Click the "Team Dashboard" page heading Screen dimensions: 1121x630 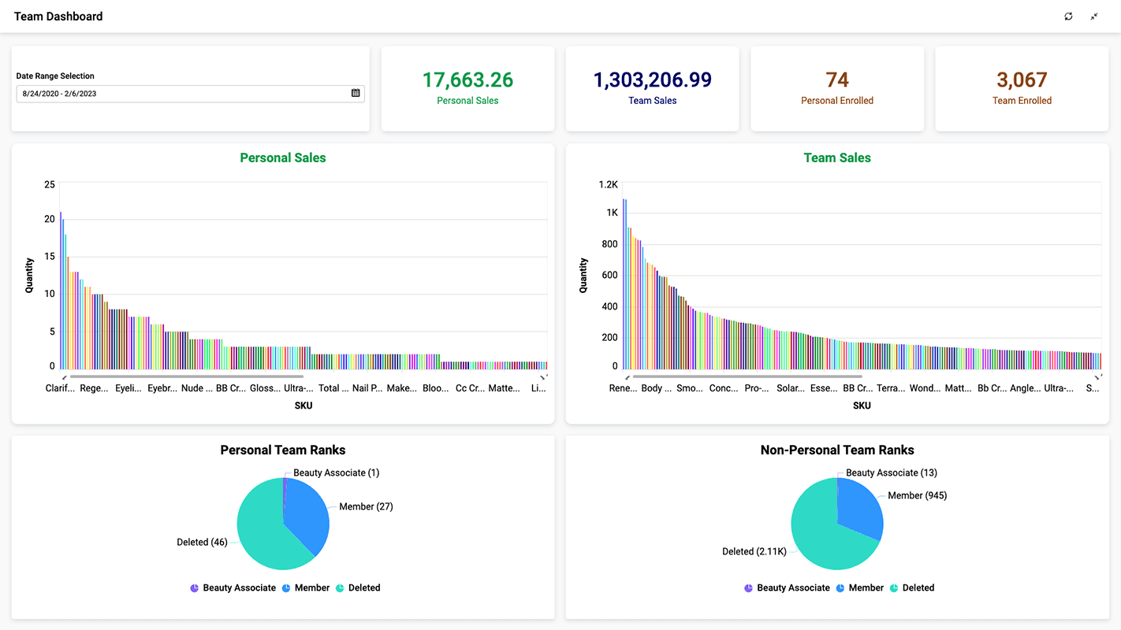(x=58, y=17)
